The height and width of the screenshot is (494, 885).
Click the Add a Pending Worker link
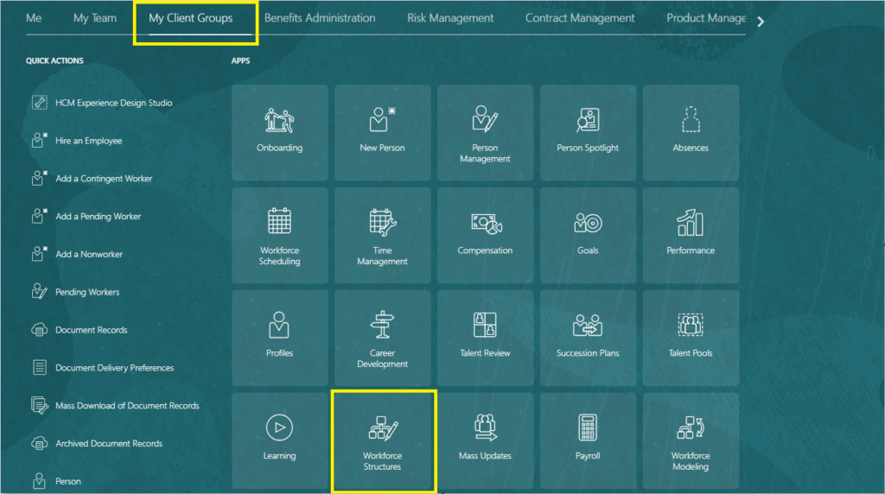(98, 216)
